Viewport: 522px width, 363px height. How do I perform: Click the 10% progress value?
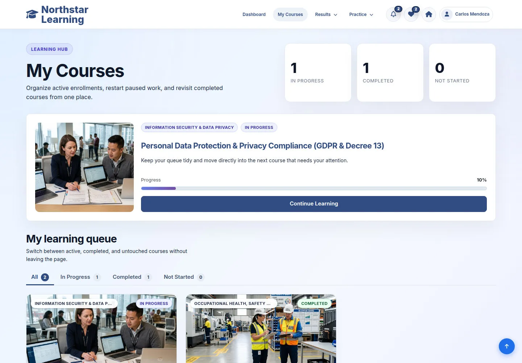[482, 180]
